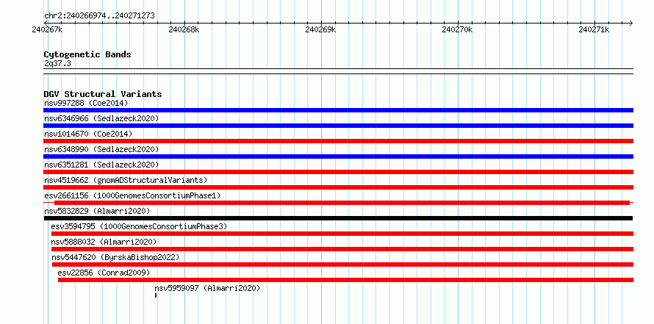
Task: Click the red bar under nsv5447620
Action: (x=342, y=264)
